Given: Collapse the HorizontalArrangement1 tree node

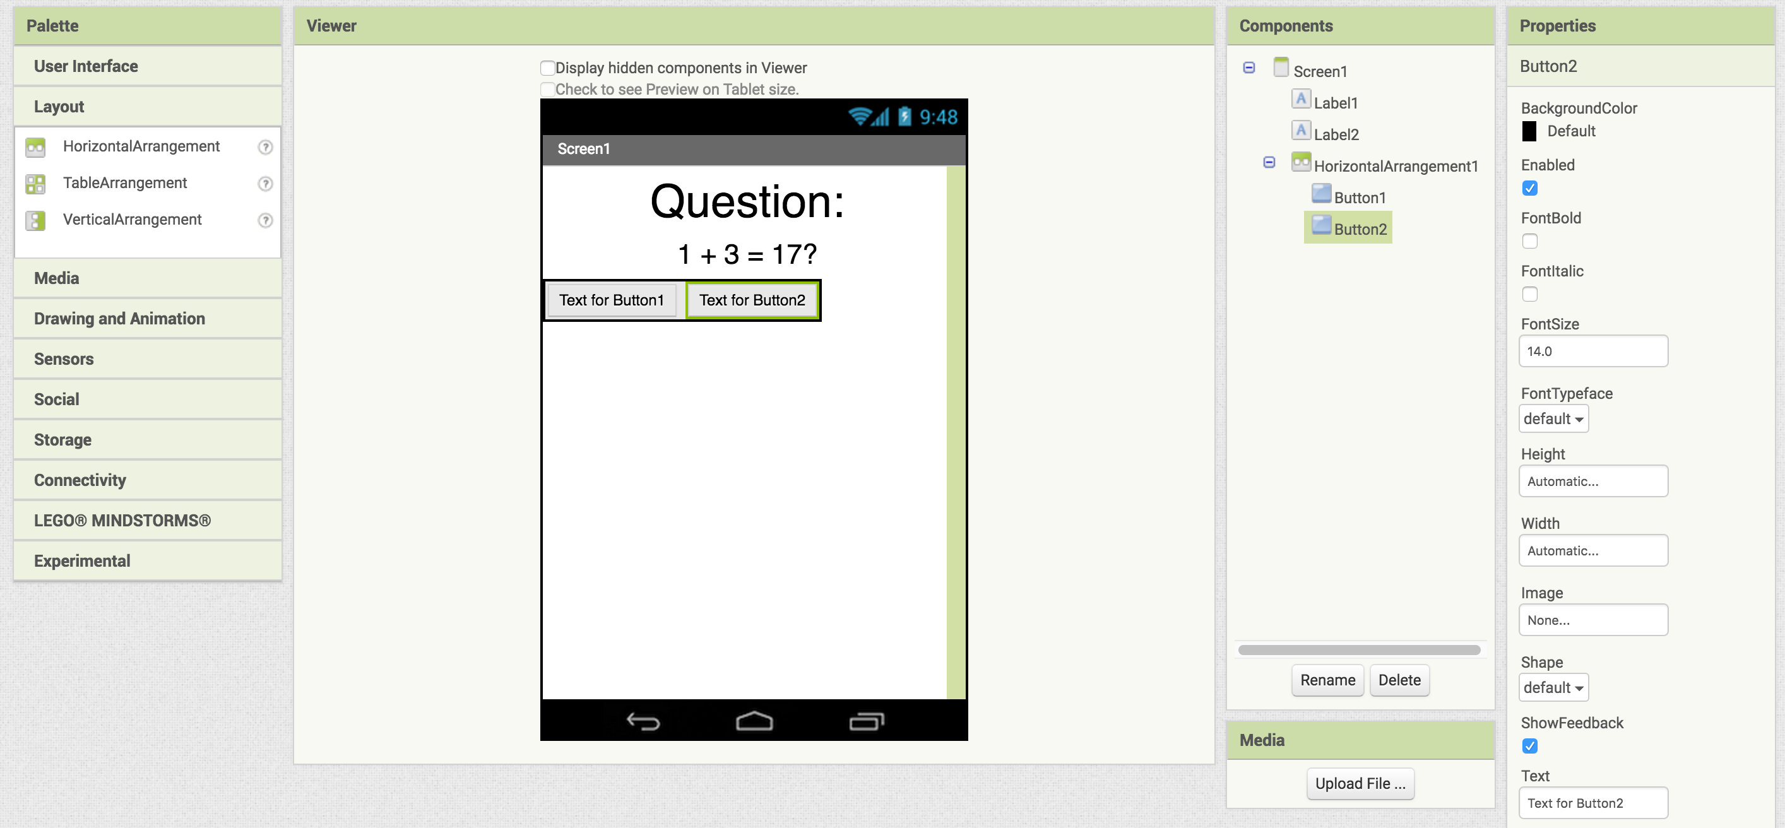Looking at the screenshot, I should tap(1269, 162).
